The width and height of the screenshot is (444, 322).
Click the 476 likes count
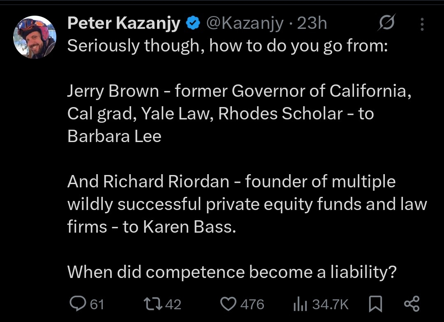(252, 305)
